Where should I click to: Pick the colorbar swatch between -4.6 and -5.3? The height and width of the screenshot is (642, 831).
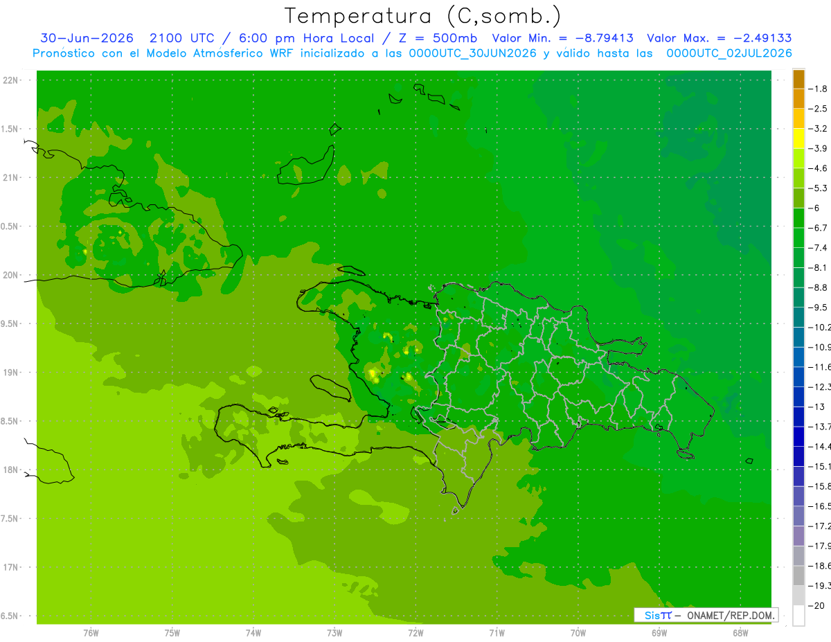[x=798, y=178]
